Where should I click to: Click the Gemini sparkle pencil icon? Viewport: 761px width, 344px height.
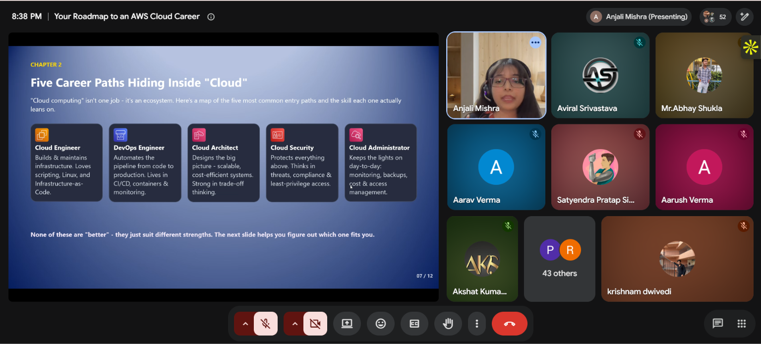[x=744, y=17]
